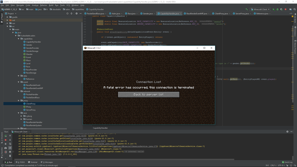This screenshot has width=297, height=167.
Task: Switch to the ClientProxy.java editor tab
Action: (221, 14)
